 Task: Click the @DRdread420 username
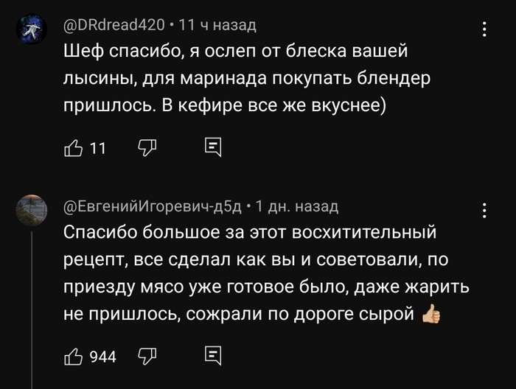(114, 26)
